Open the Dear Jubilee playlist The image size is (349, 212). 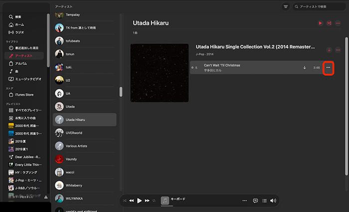coord(24,157)
